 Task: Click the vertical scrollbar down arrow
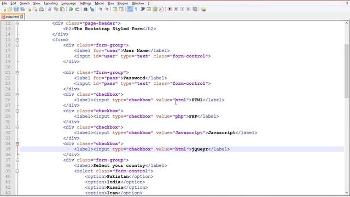click(x=346, y=193)
